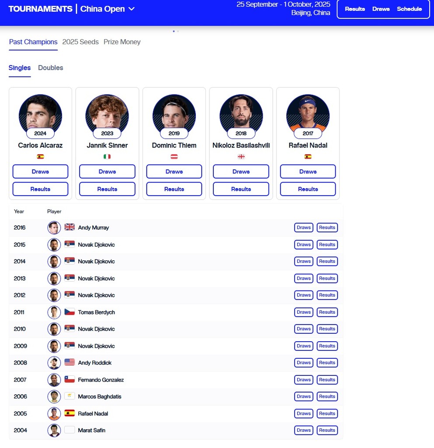The height and width of the screenshot is (448, 434).
Task: Open Draws for 2005 Rafael Nadal
Action: [x=304, y=414]
